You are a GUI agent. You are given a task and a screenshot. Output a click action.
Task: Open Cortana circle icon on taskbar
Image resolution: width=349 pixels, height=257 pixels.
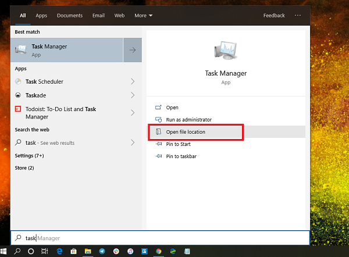(x=31, y=251)
